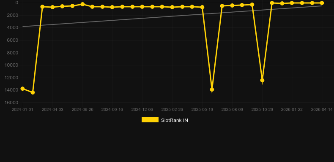This screenshot has height=162, width=334.
Task: Select the last data point at 2026-04-14
Action: [x=322, y=3]
